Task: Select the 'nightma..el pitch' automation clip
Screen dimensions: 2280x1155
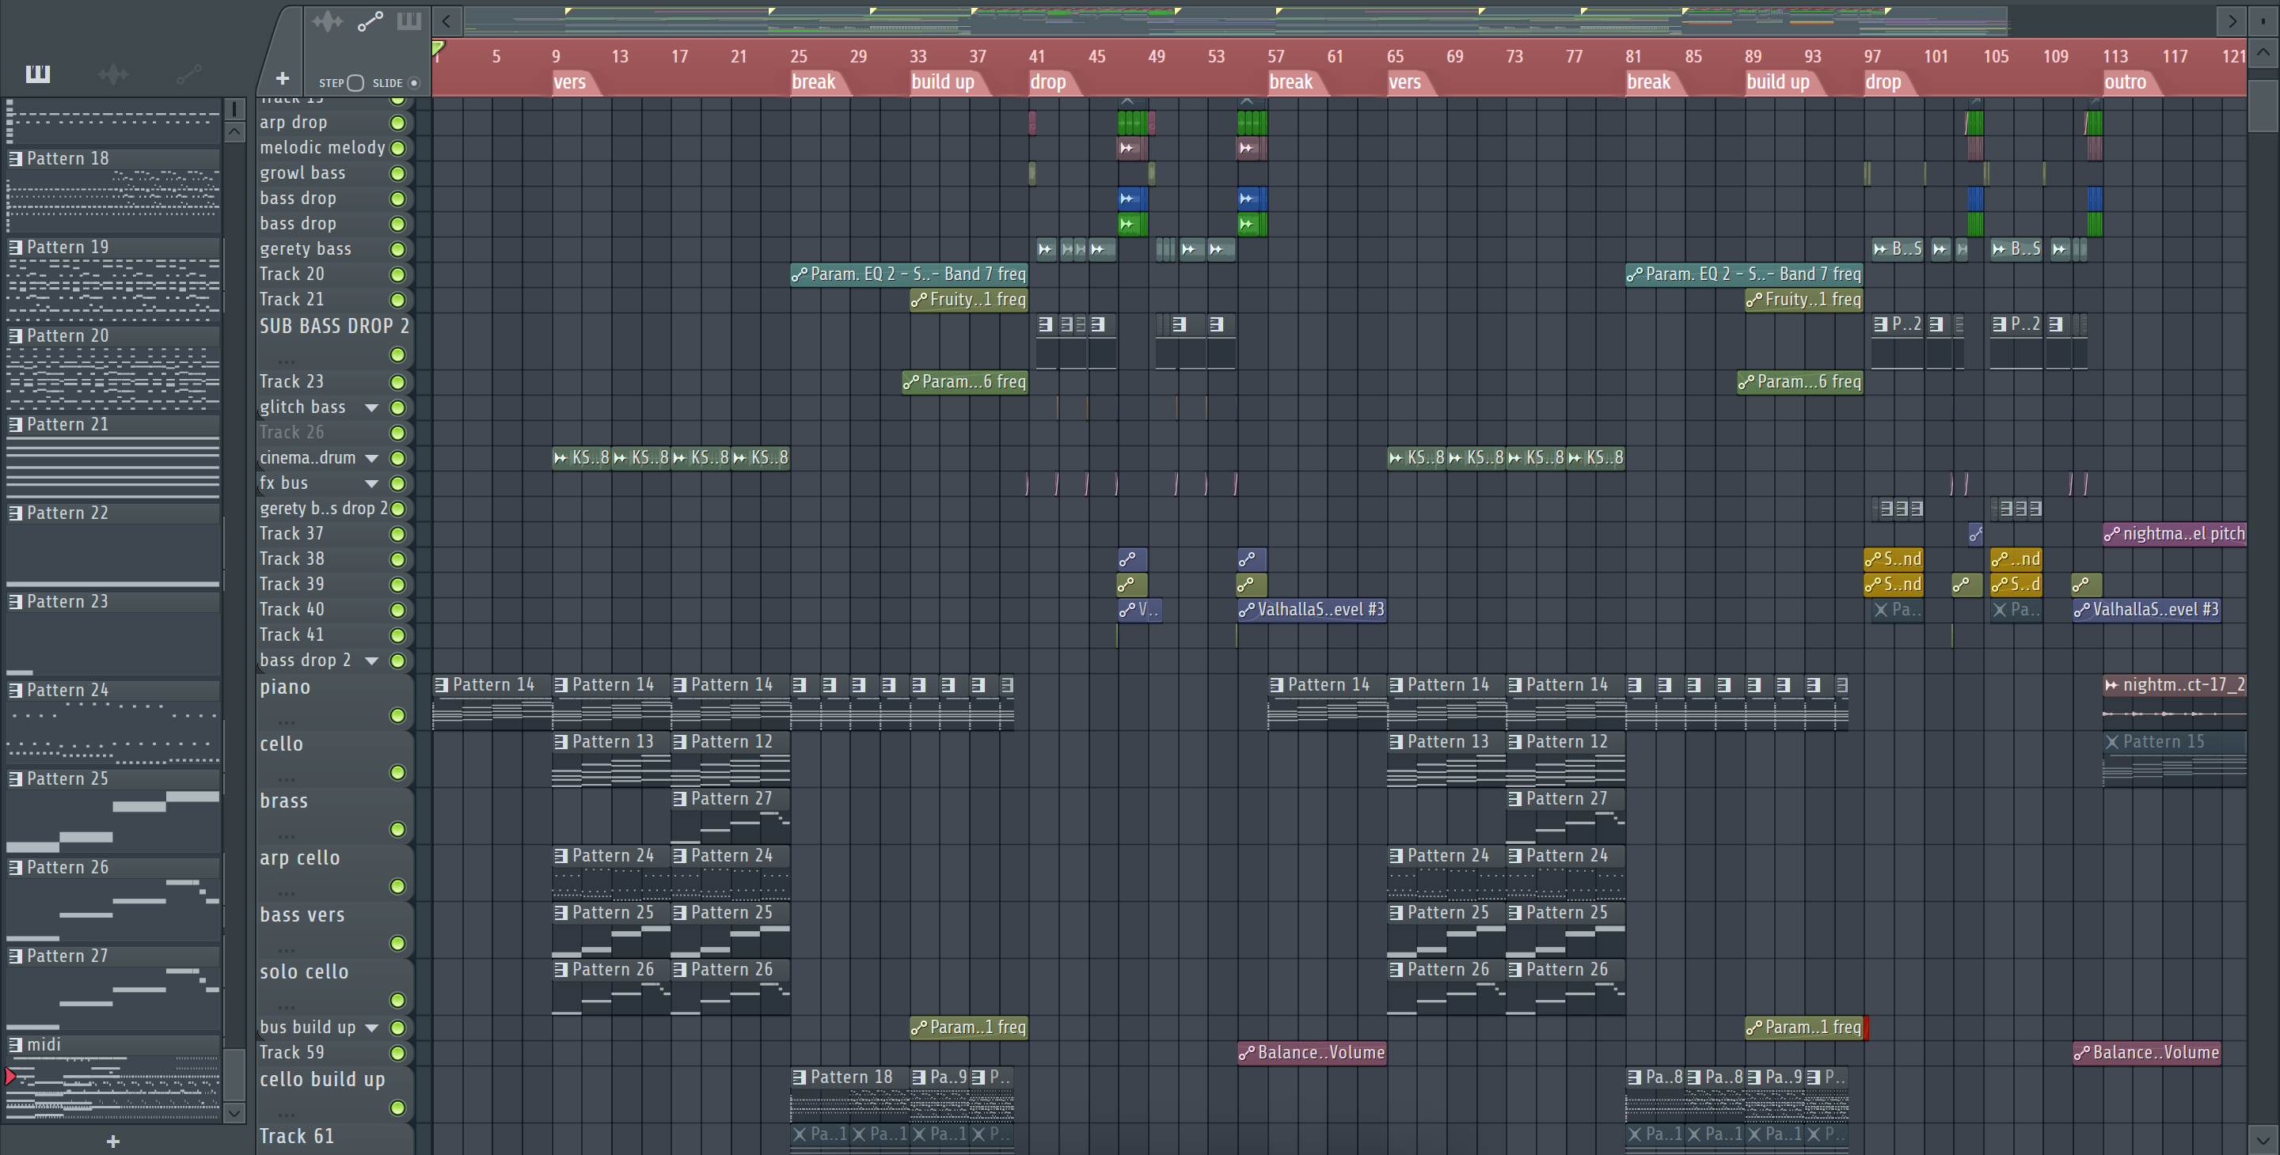Action: click(2174, 533)
